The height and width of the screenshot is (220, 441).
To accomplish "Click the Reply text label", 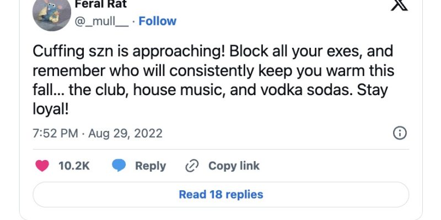I will click(150, 166).
